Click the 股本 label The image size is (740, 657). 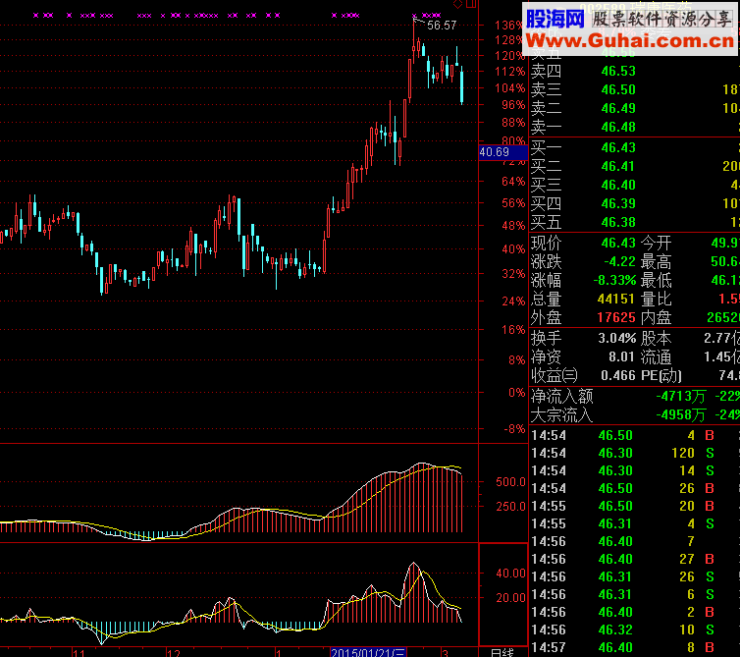656,338
